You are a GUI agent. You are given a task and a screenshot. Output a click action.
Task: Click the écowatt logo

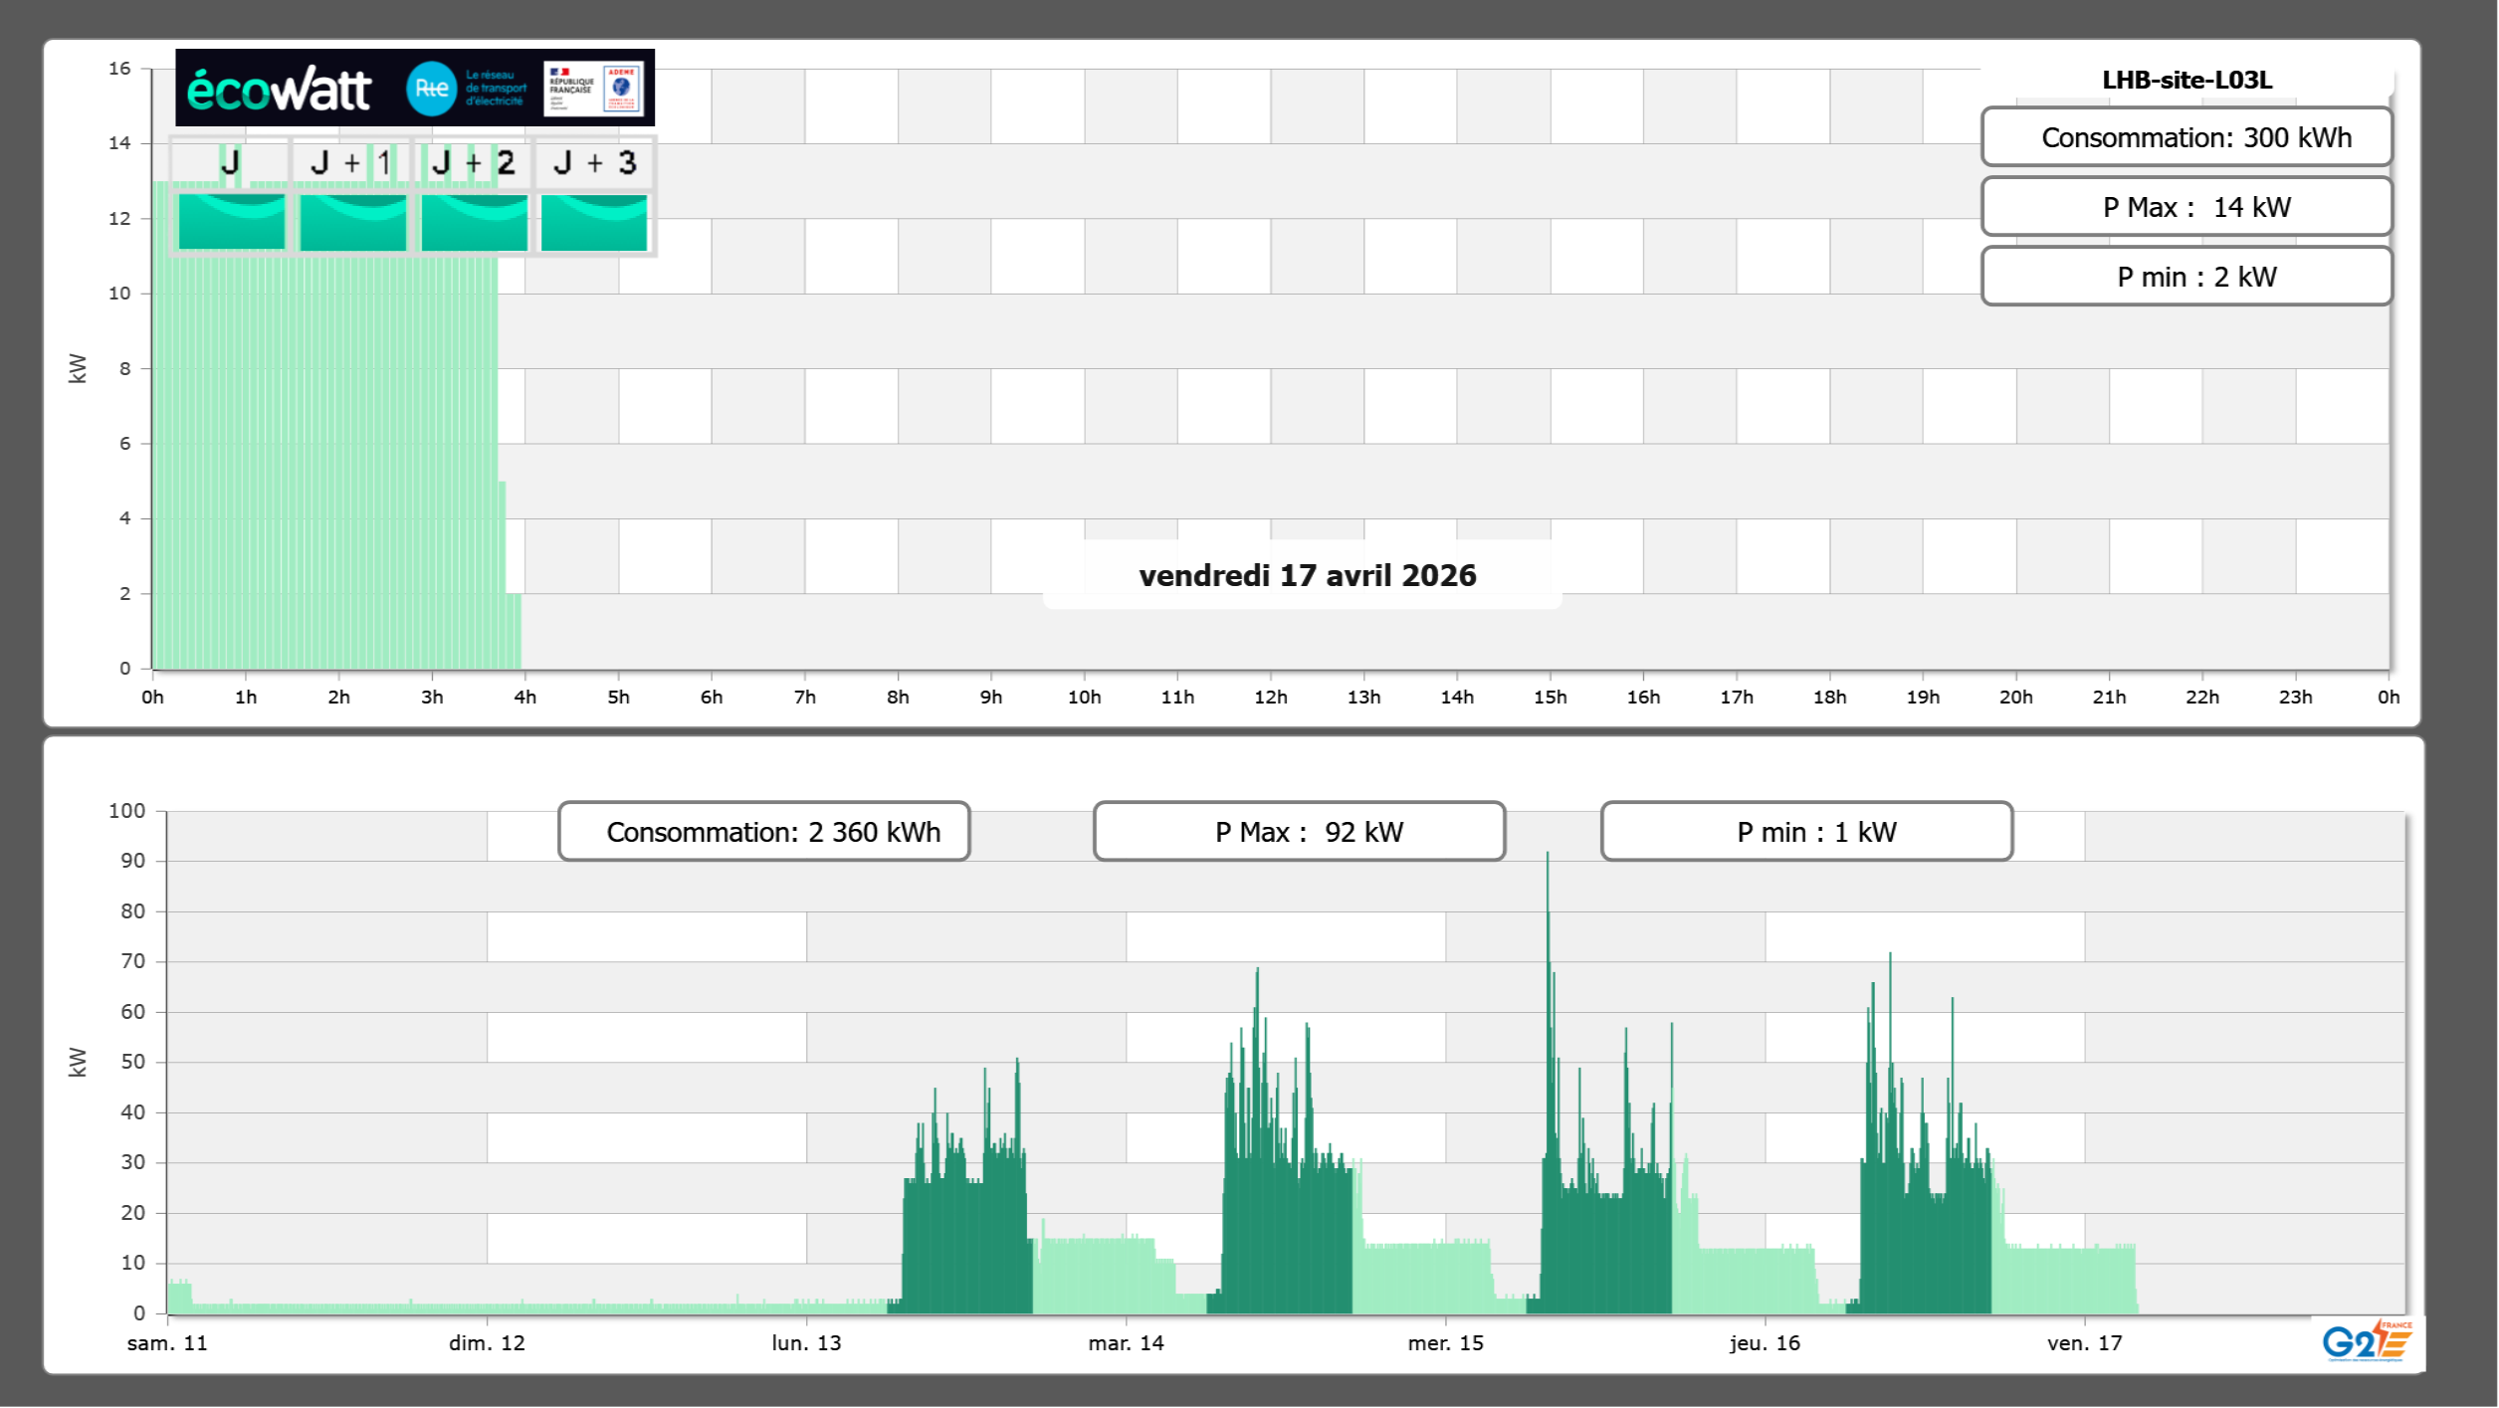click(x=279, y=90)
